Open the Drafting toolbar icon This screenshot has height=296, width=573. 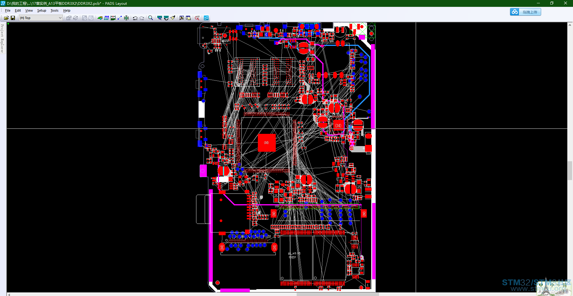(x=100, y=18)
